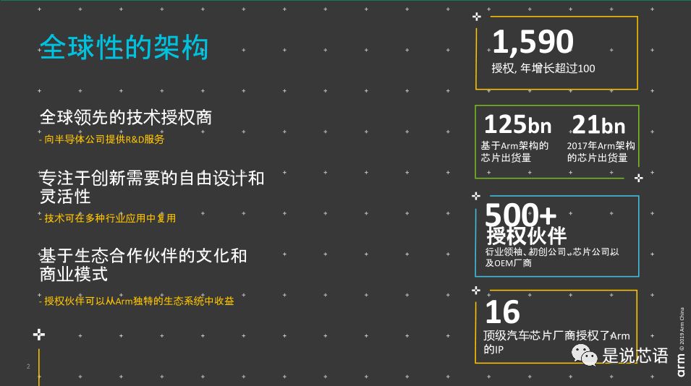
Task: Click the figure "16"
Action: [502, 312]
